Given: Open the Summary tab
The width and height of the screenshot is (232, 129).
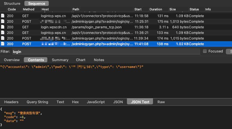Looking at the screenshot, I should point(60,60).
